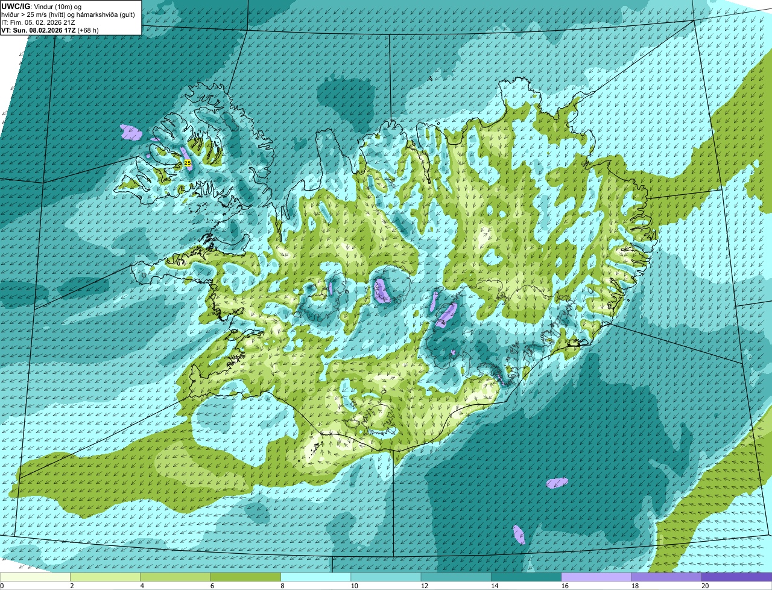
Task: Click the '12' label on the scale
Action: tap(425, 586)
